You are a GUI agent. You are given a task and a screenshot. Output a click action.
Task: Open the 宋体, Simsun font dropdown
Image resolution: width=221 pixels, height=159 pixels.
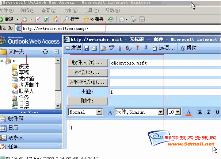[x=160, y=112]
